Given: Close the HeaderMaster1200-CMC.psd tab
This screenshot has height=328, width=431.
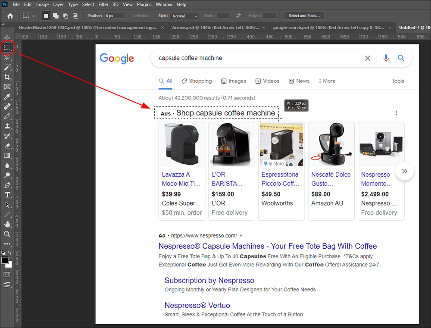Looking at the screenshot, I should 162,28.
